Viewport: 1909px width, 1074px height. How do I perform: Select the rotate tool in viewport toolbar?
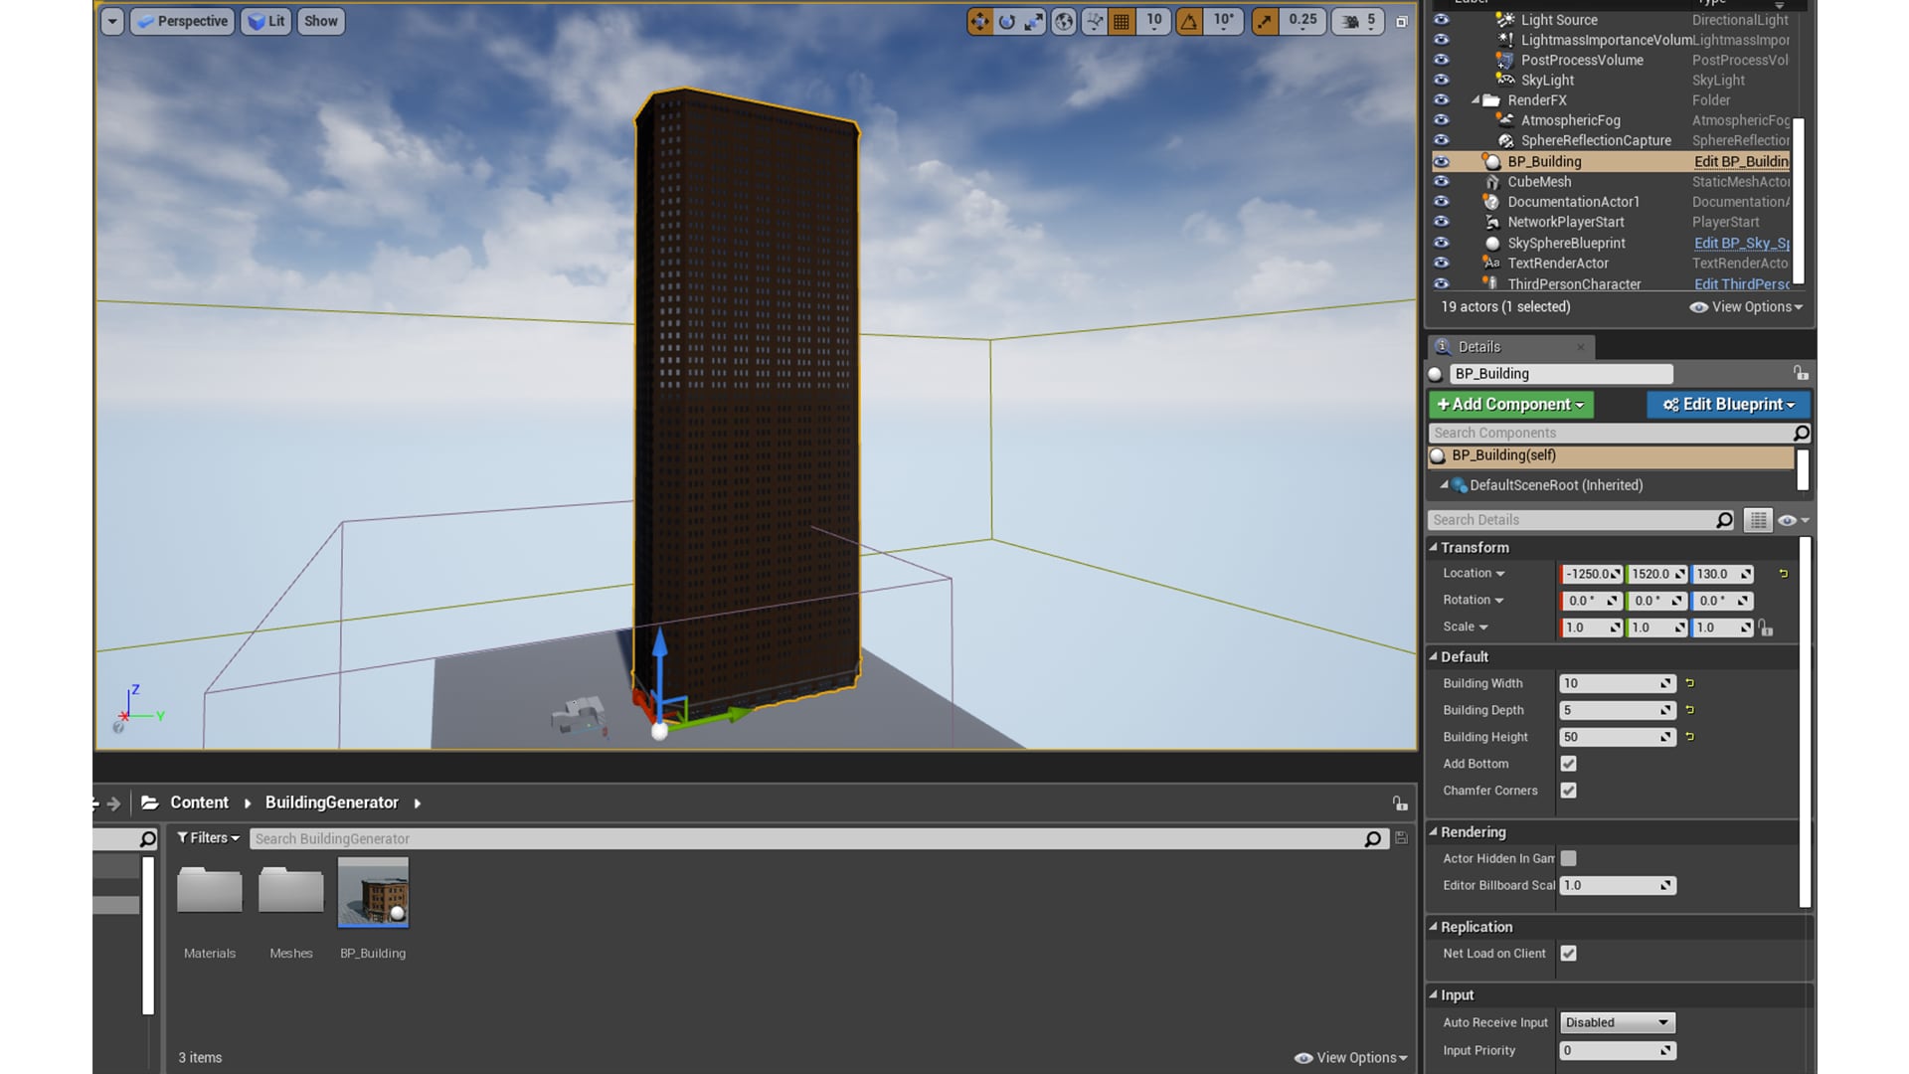pyautogui.click(x=1007, y=21)
